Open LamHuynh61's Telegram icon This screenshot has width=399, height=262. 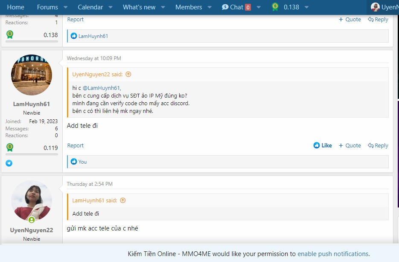(x=9, y=163)
